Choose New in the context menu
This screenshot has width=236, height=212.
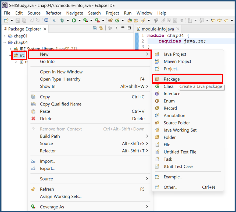pos(90,54)
